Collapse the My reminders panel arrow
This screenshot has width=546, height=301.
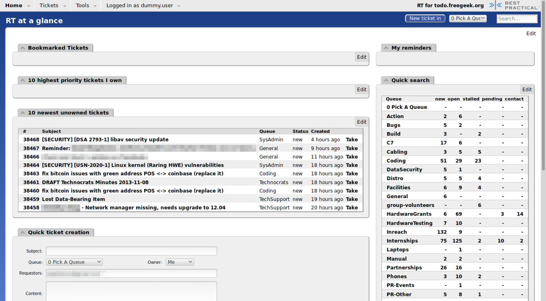click(x=386, y=48)
